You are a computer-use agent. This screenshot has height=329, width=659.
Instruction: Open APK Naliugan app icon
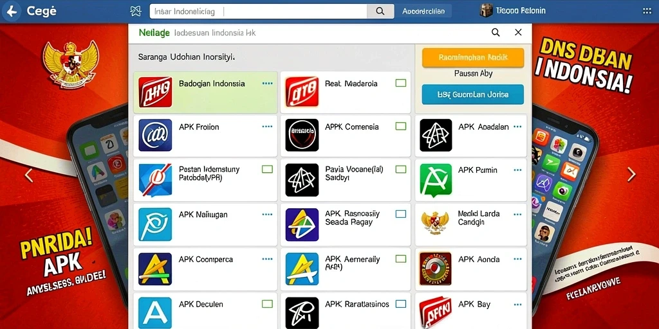(155, 224)
